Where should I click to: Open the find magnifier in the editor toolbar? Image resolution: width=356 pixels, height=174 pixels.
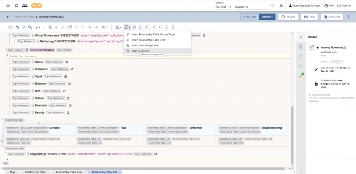30,27
